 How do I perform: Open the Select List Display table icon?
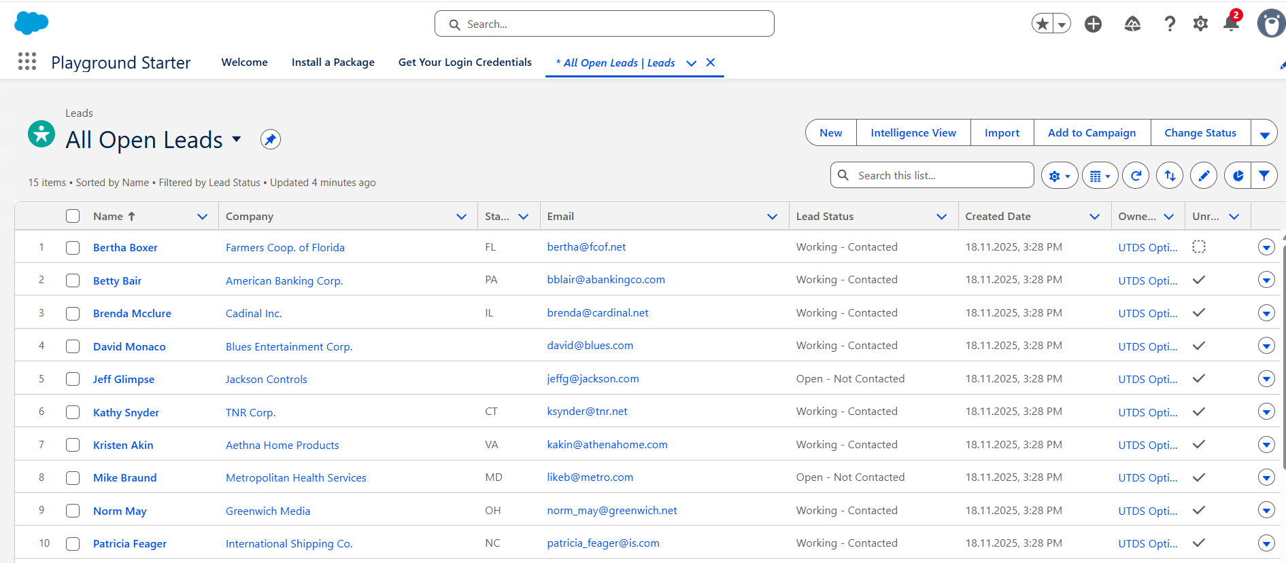(1100, 175)
